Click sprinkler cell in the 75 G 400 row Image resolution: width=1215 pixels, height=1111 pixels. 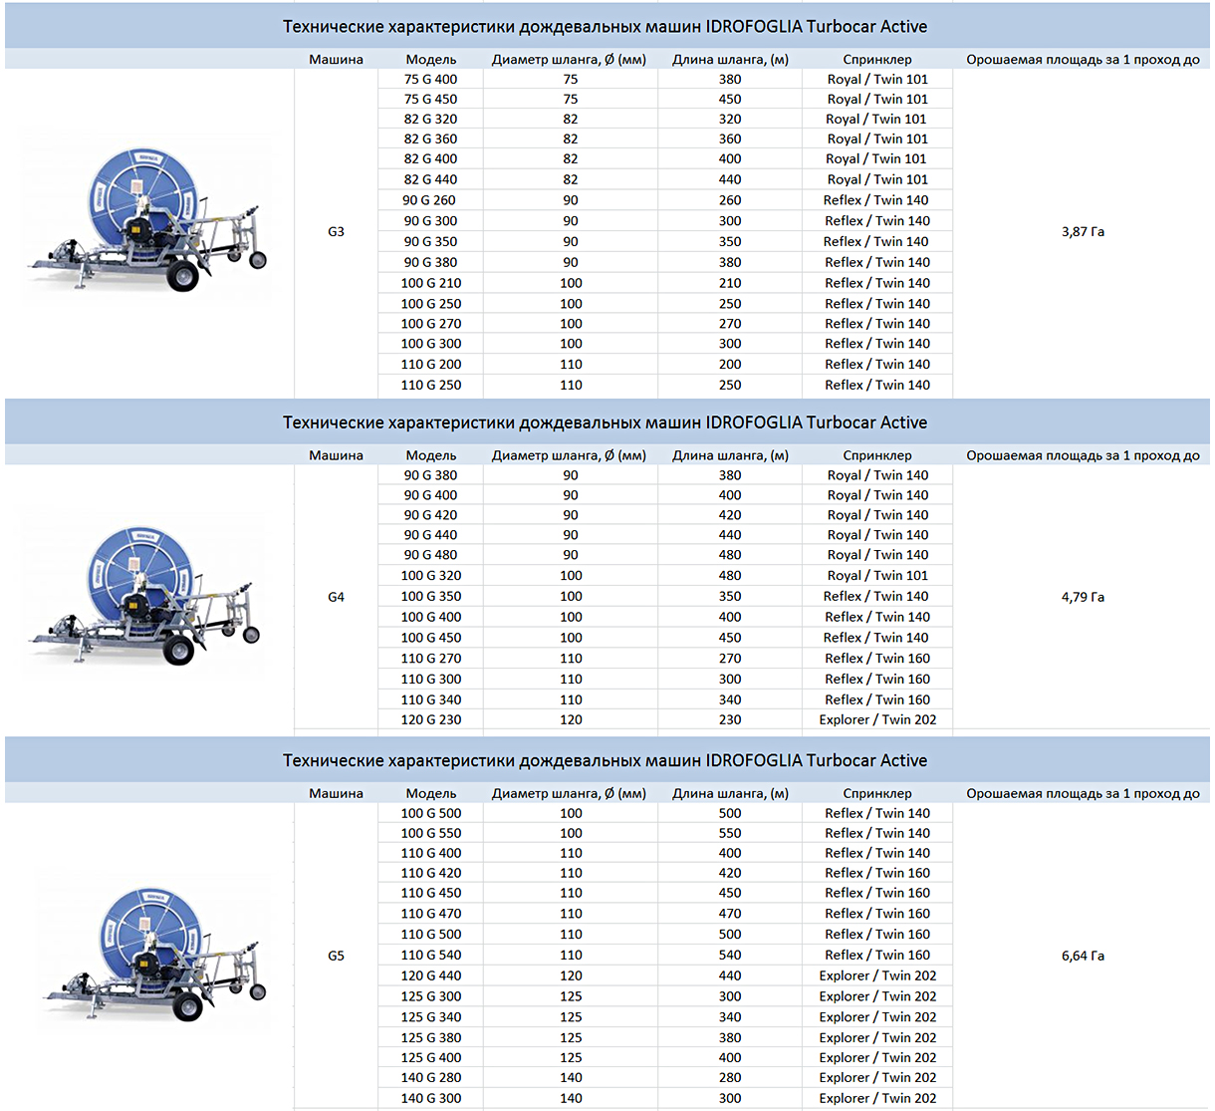pos(877,79)
